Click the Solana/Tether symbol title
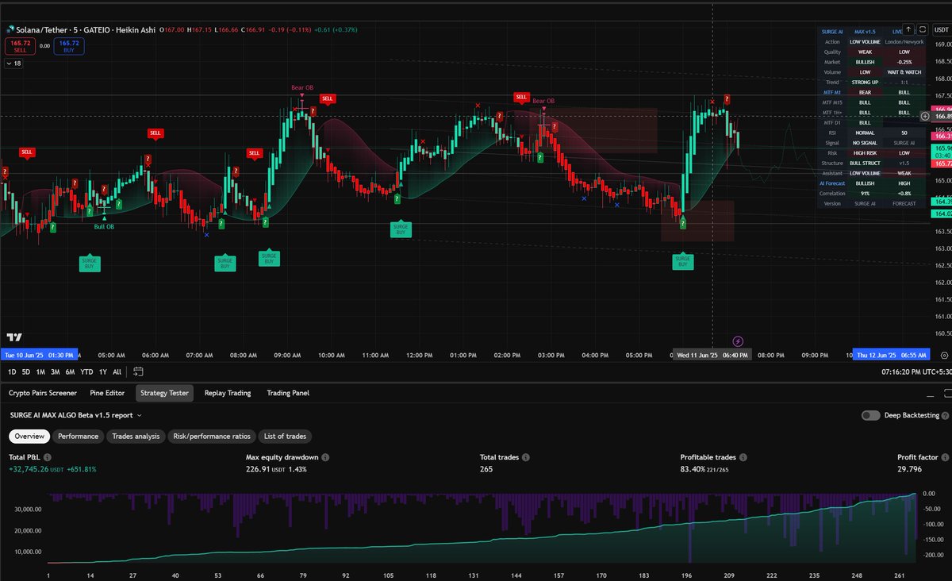The image size is (952, 581). point(41,29)
